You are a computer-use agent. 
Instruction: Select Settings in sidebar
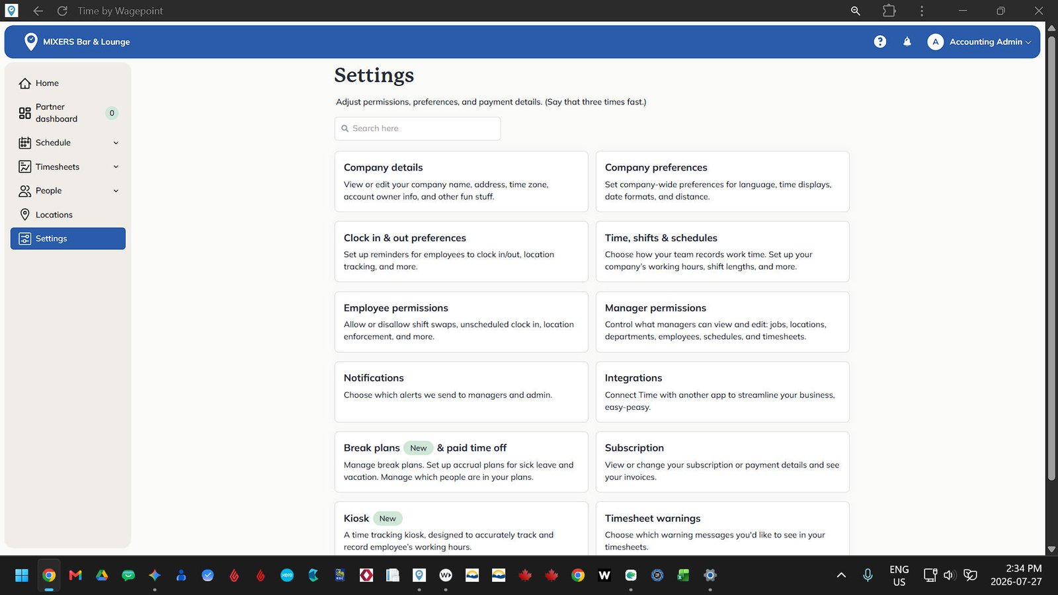pyautogui.click(x=68, y=239)
